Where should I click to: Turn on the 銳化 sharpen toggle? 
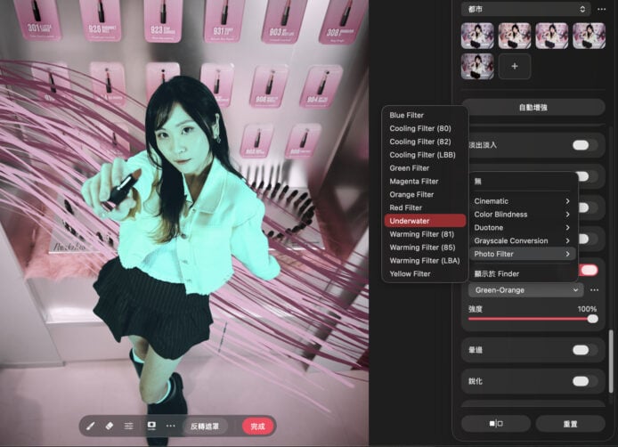(584, 381)
